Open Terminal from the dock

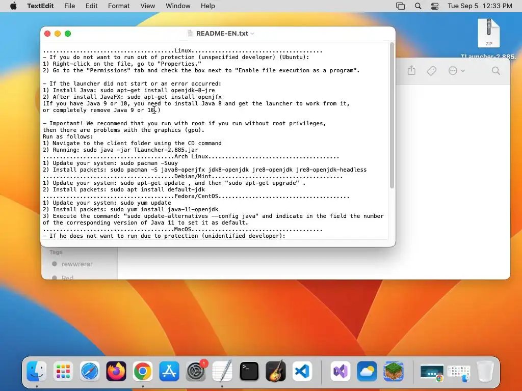click(x=249, y=371)
